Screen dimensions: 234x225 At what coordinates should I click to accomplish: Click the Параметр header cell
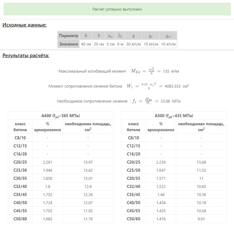[x=68, y=36]
